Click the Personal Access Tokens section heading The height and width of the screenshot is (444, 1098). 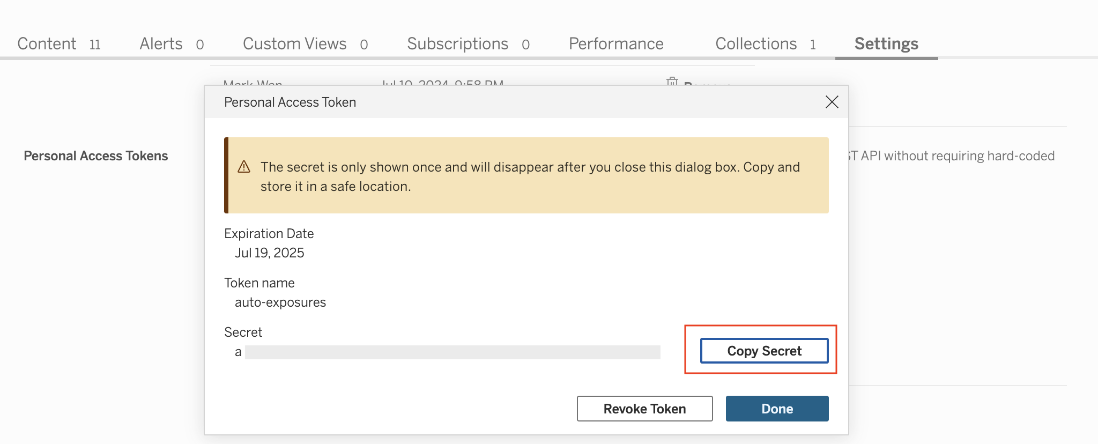(96, 156)
